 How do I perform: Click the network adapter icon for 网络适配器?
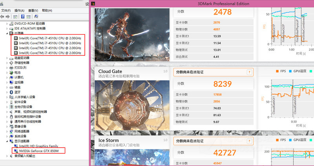pos(11,131)
